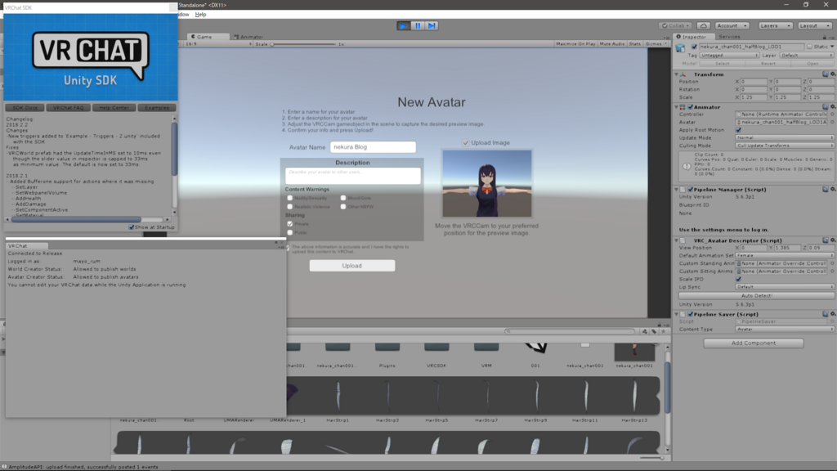
Task: Open Content Type dropdown (Avatar)
Action: [x=785, y=329]
